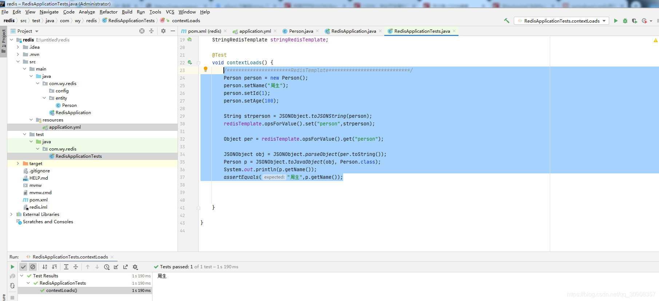The width and height of the screenshot is (659, 301).
Task: Click the yellow intention lightbulb on line 23
Action: click(206, 69)
